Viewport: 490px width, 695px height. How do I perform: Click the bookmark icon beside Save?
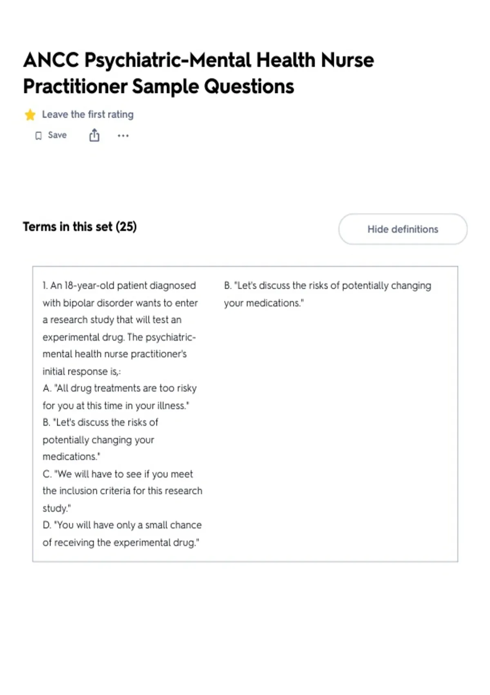(38, 136)
